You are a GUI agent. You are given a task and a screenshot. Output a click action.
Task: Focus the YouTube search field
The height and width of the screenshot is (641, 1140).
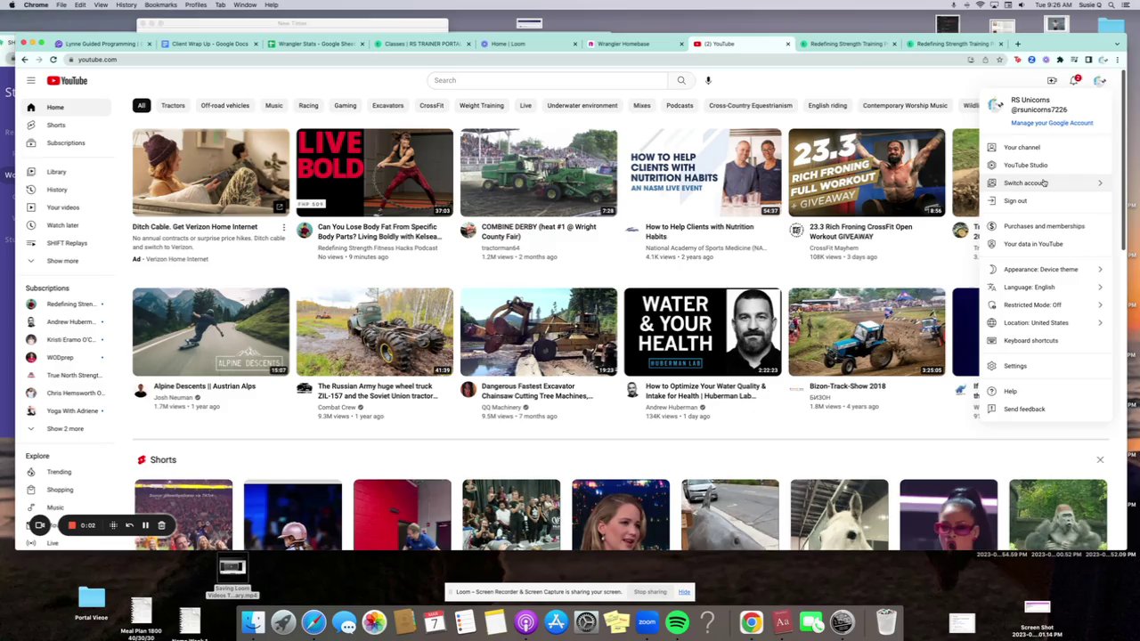547,80
